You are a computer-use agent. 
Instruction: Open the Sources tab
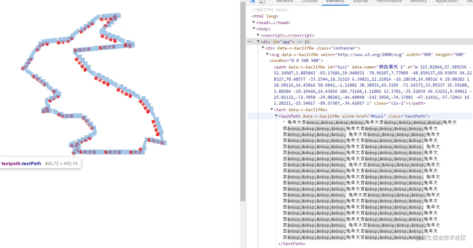(x=360, y=2)
